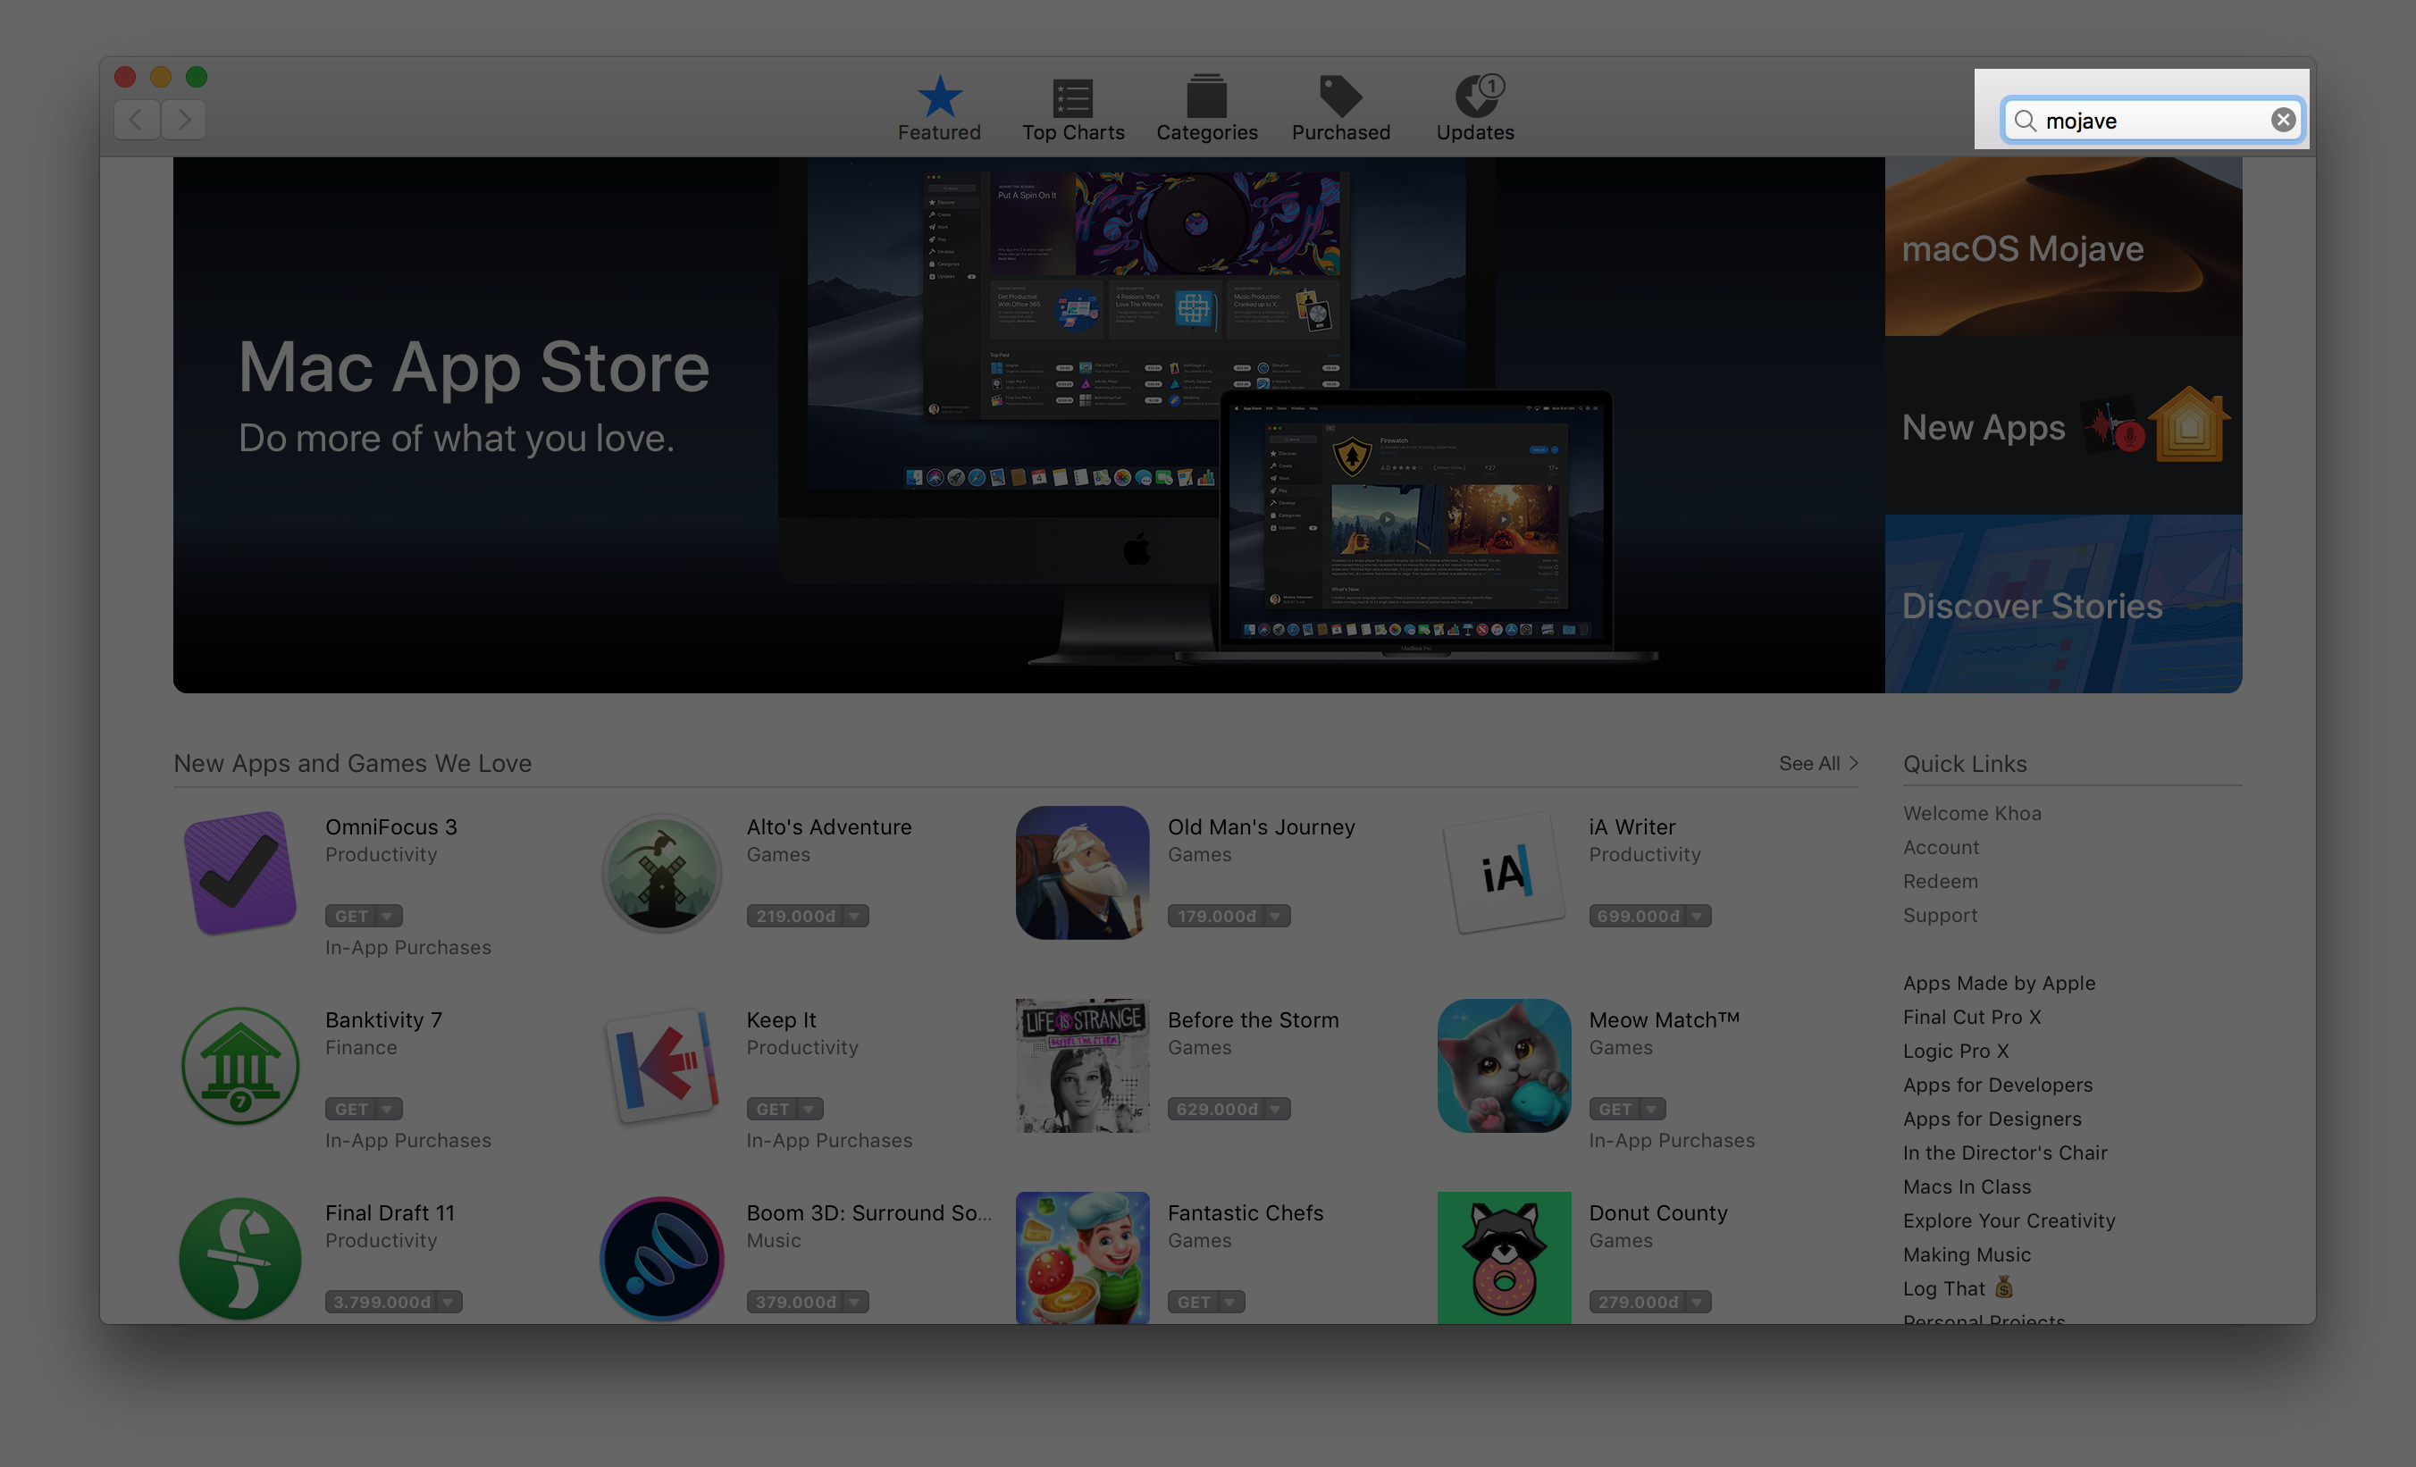Click the back navigation arrow
2416x1467 pixels.
click(x=137, y=120)
